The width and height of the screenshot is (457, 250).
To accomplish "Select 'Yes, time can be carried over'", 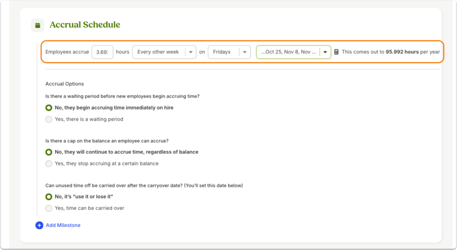I will click(x=49, y=208).
